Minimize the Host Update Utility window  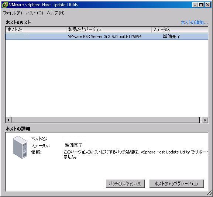(x=195, y=5)
